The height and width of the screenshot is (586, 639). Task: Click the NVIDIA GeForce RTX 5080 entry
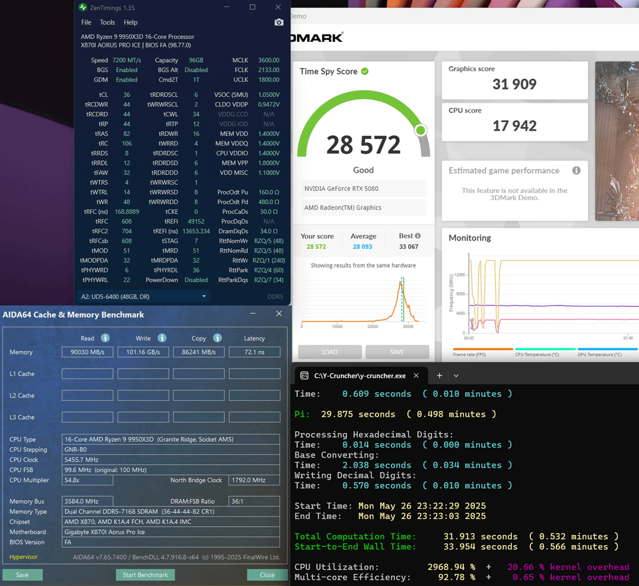click(x=363, y=189)
